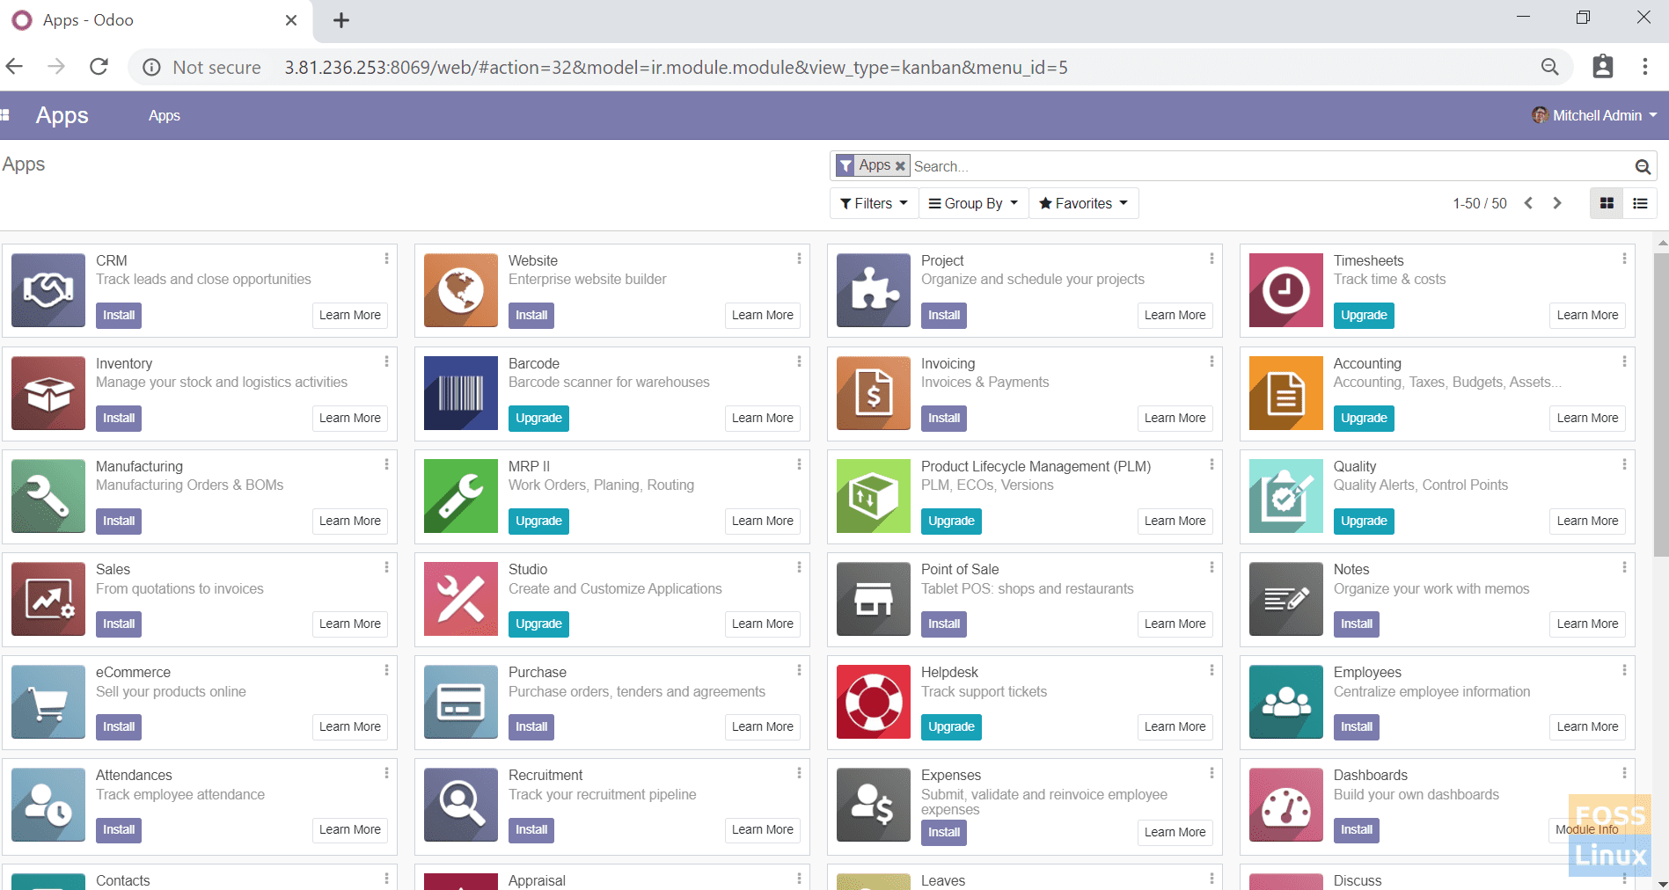Open the Invoicing dollar document icon
Image resolution: width=1669 pixels, height=890 pixels.
[x=874, y=393]
